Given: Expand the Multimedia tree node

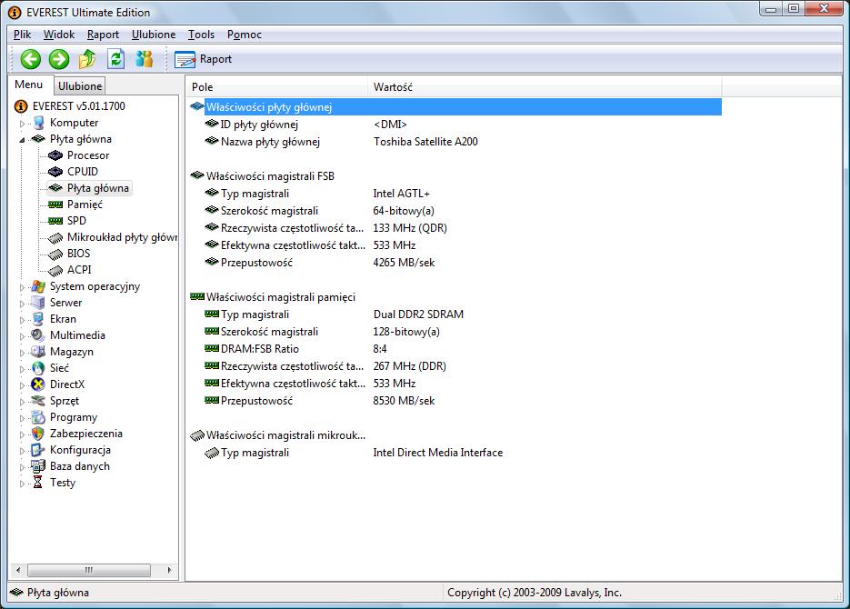Looking at the screenshot, I should point(22,336).
